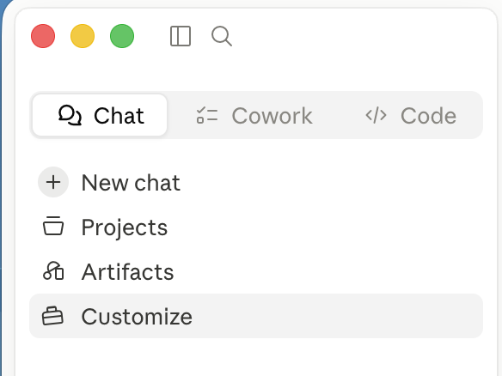Image resolution: width=502 pixels, height=376 pixels.
Task: Click the angle brackets icon beside Code
Action: [376, 115]
